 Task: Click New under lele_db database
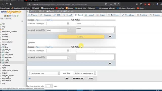pyautogui.click(x=6, y=47)
